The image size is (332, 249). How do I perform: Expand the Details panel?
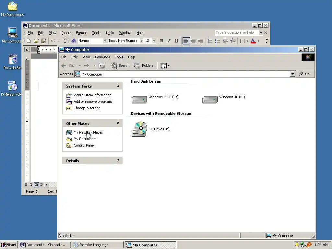[x=118, y=160]
